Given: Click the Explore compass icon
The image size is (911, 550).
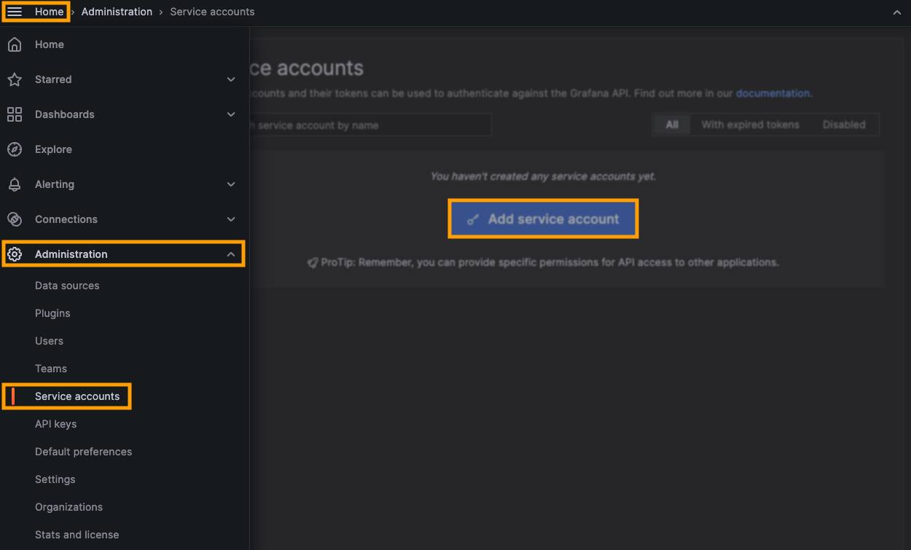Looking at the screenshot, I should (x=15, y=149).
